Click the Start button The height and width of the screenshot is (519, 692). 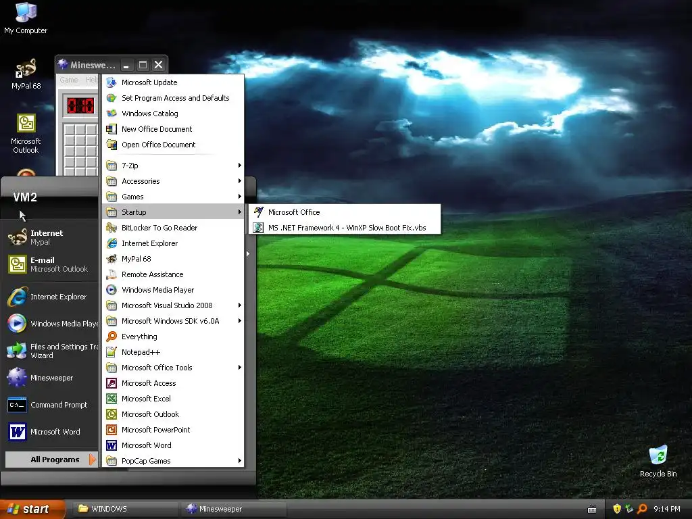coord(32,509)
